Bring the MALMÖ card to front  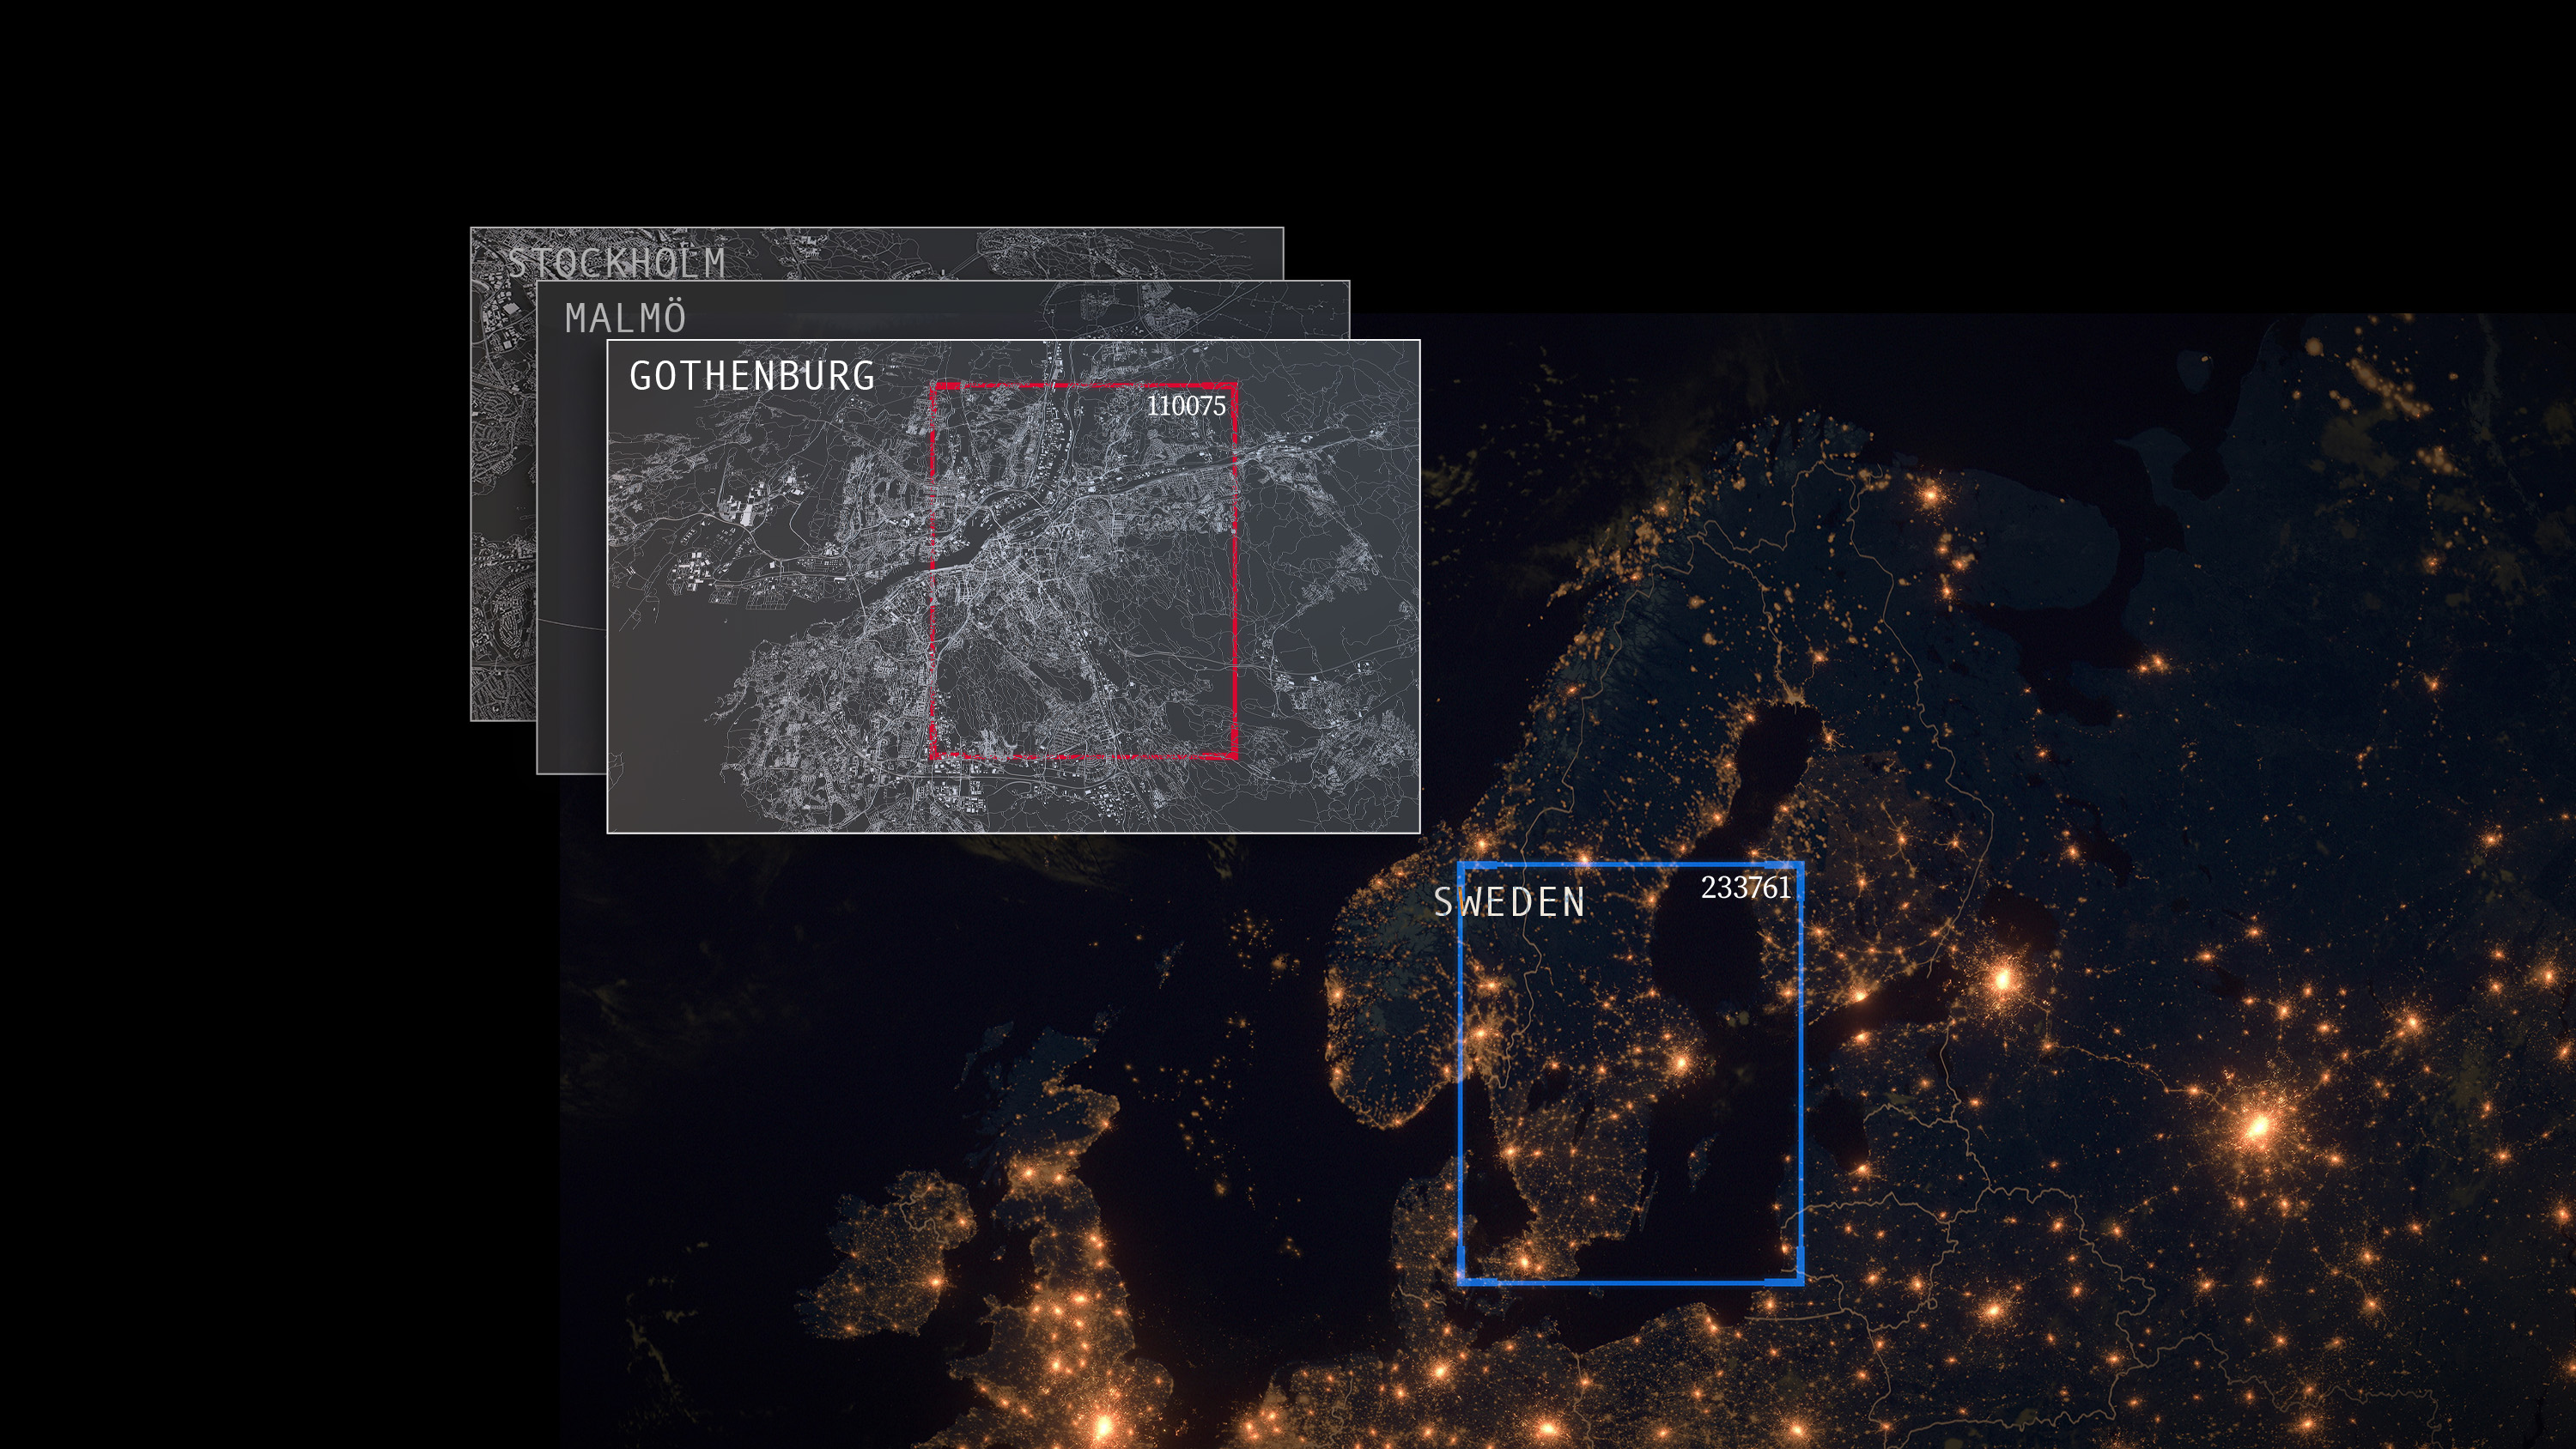625,318
